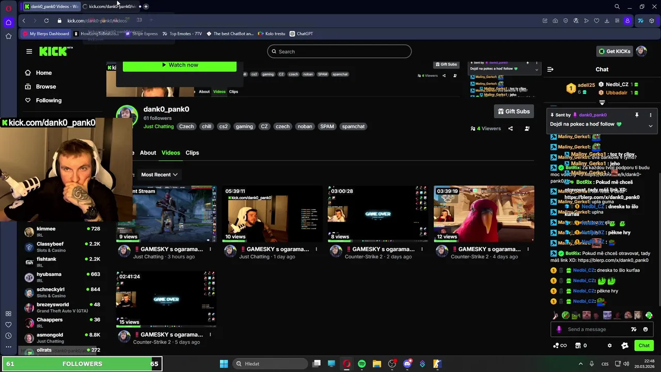Viewport: 661px width, 372px height.
Task: Add page to bookmarks heart icon
Action: [596, 21]
